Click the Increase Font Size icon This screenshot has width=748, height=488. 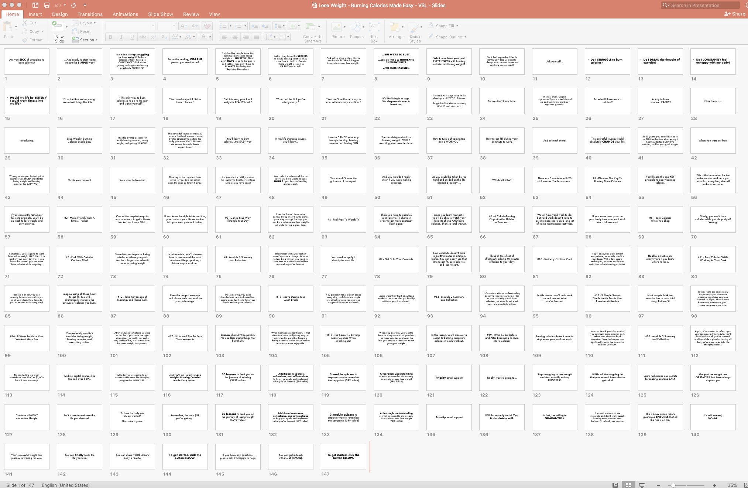[183, 26]
